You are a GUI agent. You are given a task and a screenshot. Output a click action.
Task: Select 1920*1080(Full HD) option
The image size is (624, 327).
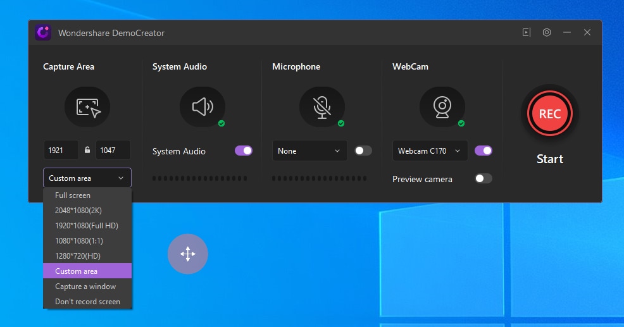coord(87,226)
